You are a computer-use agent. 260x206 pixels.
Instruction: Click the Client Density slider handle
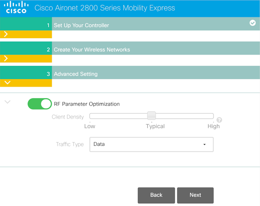151,116
